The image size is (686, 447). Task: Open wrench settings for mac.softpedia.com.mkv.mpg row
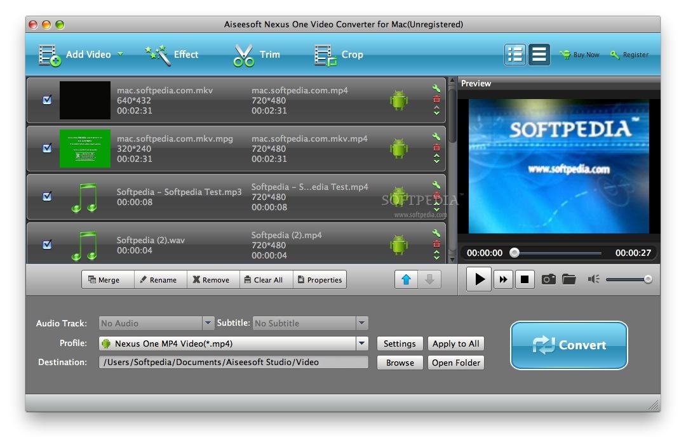[x=436, y=137]
